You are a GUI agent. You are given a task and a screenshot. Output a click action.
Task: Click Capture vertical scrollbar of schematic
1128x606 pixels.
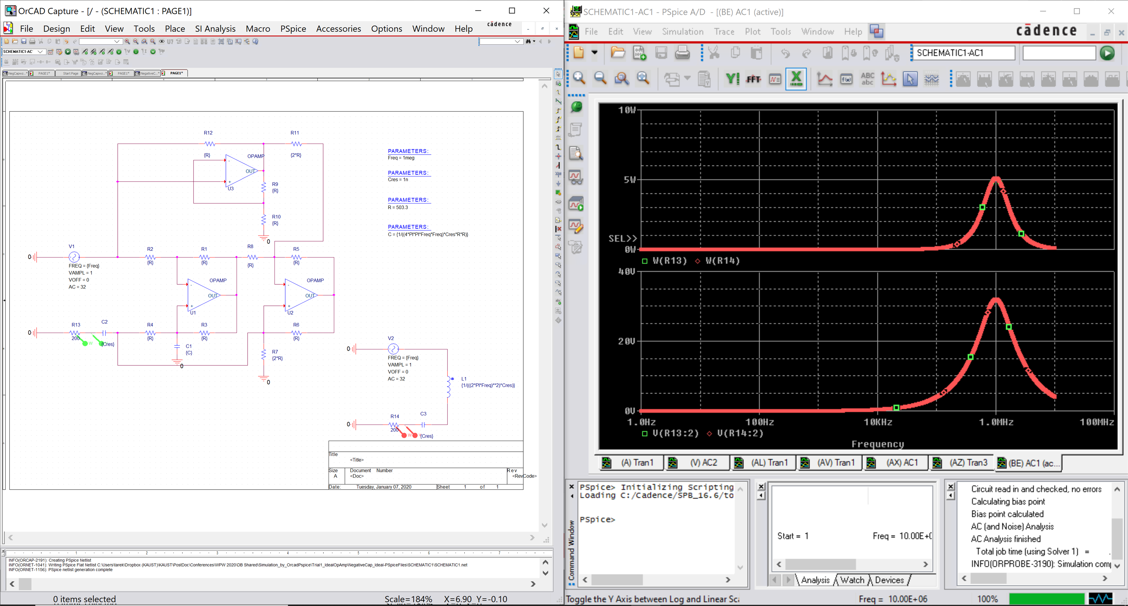click(x=545, y=305)
